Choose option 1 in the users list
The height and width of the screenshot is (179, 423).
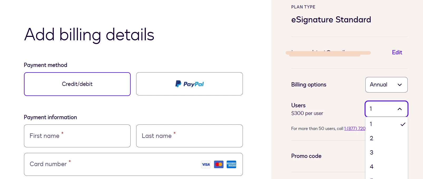point(386,124)
